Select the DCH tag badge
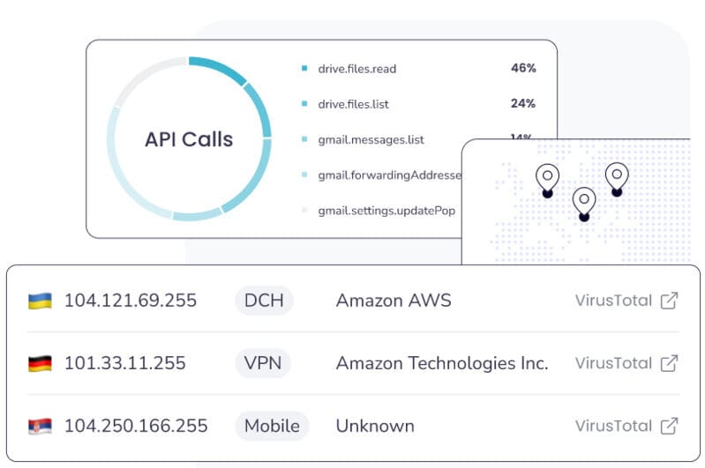 [264, 301]
